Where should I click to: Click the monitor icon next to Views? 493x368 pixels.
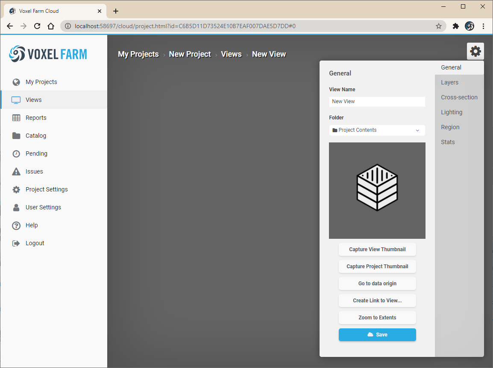click(16, 100)
